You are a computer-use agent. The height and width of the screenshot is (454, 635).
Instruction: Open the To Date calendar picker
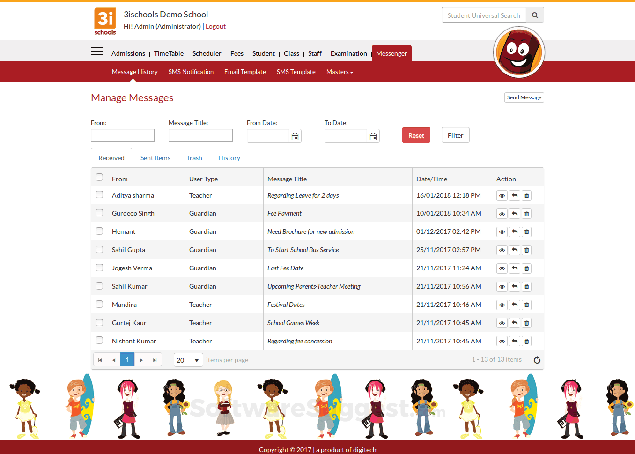373,136
